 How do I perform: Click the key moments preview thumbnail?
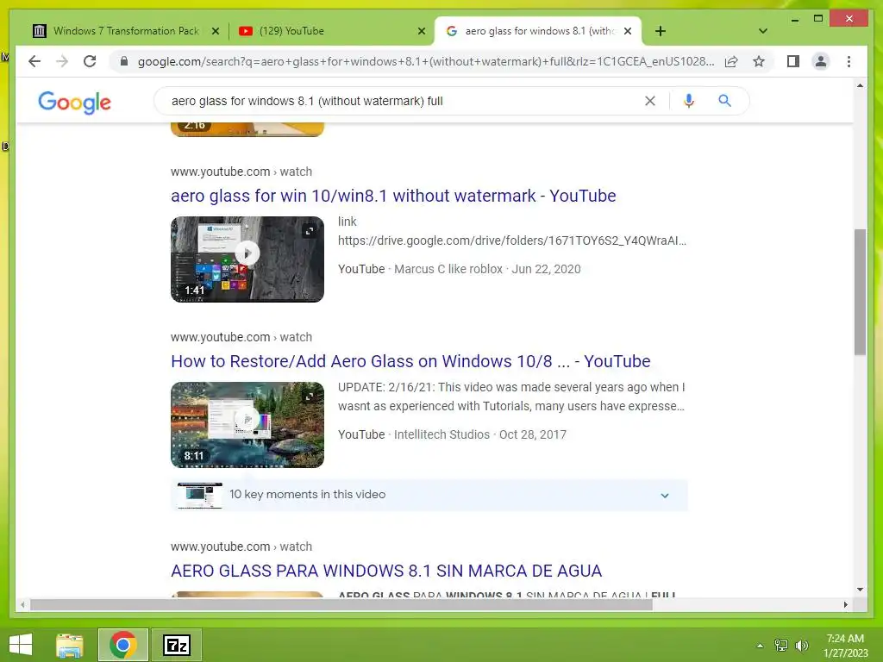199,496
